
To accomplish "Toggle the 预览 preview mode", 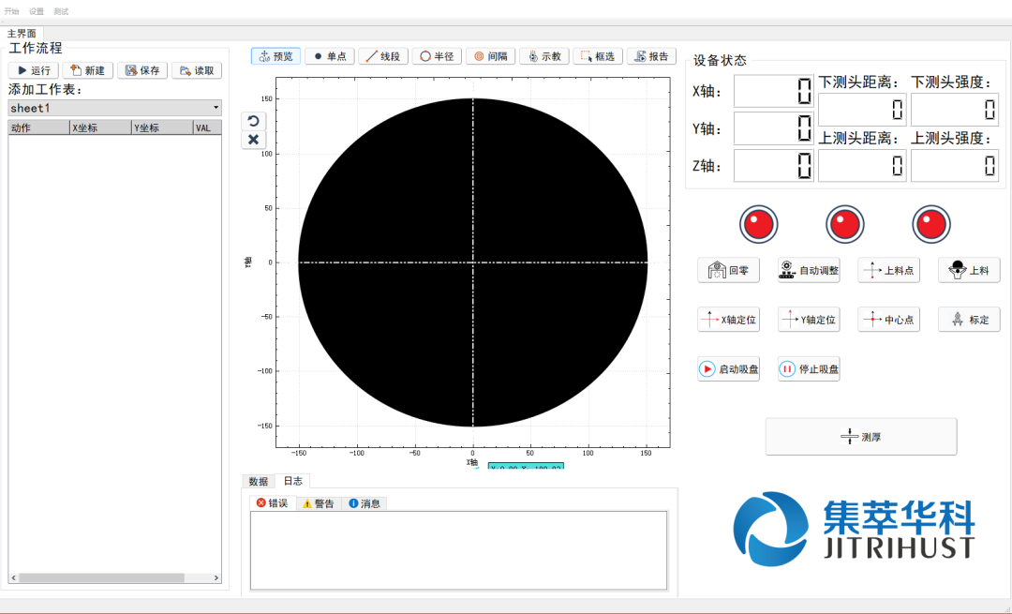I will (274, 56).
